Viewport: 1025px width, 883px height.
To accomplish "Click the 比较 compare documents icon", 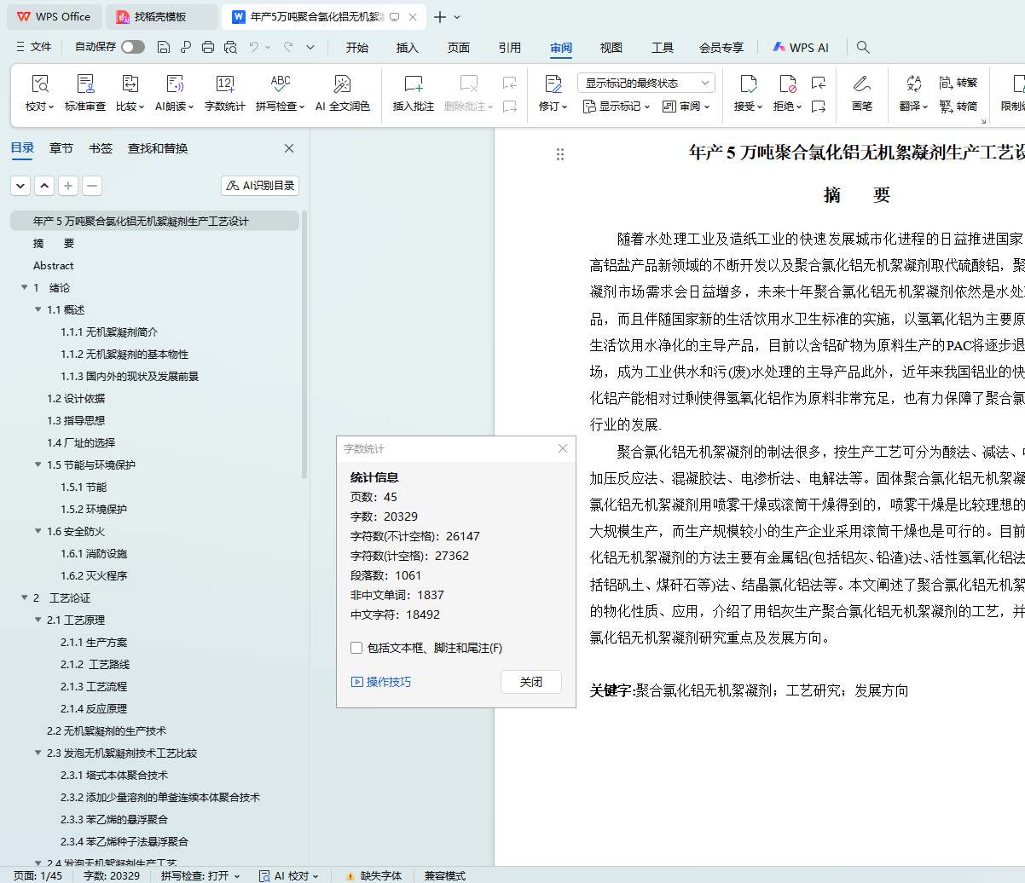I will (130, 84).
